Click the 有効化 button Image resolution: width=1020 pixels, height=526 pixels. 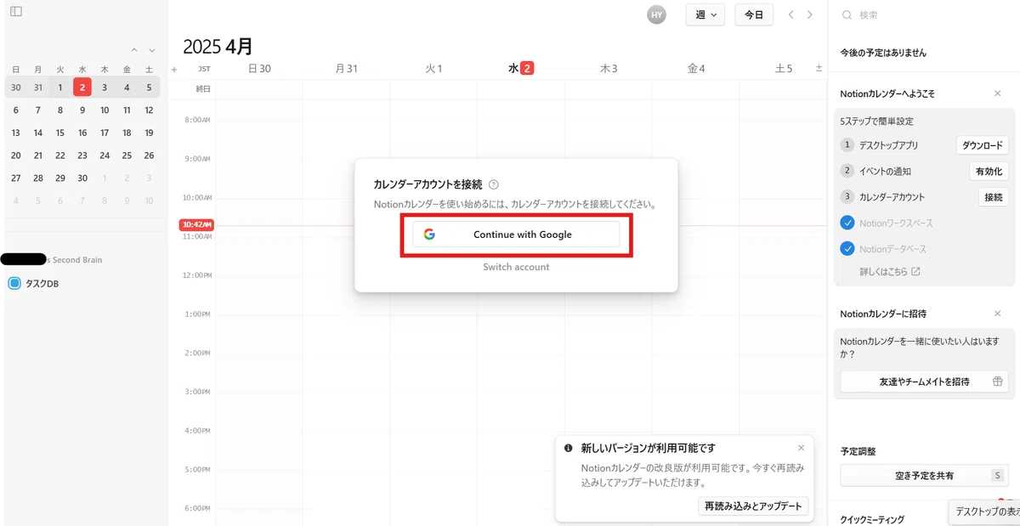989,171
